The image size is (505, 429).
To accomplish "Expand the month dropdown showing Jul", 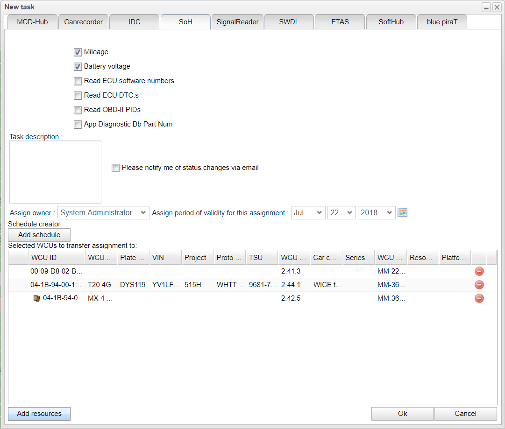I will pyautogui.click(x=308, y=213).
